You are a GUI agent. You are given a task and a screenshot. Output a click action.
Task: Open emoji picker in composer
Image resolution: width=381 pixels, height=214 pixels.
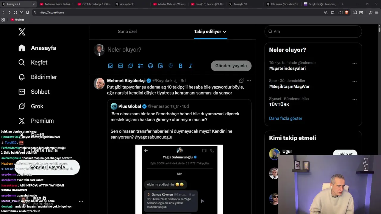pyautogui.click(x=151, y=66)
